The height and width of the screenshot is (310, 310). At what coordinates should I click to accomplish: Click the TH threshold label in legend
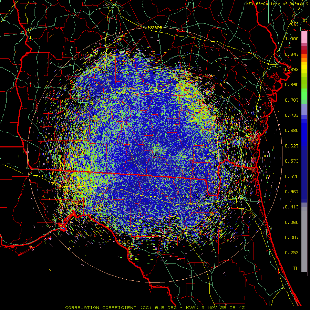(x=296, y=268)
